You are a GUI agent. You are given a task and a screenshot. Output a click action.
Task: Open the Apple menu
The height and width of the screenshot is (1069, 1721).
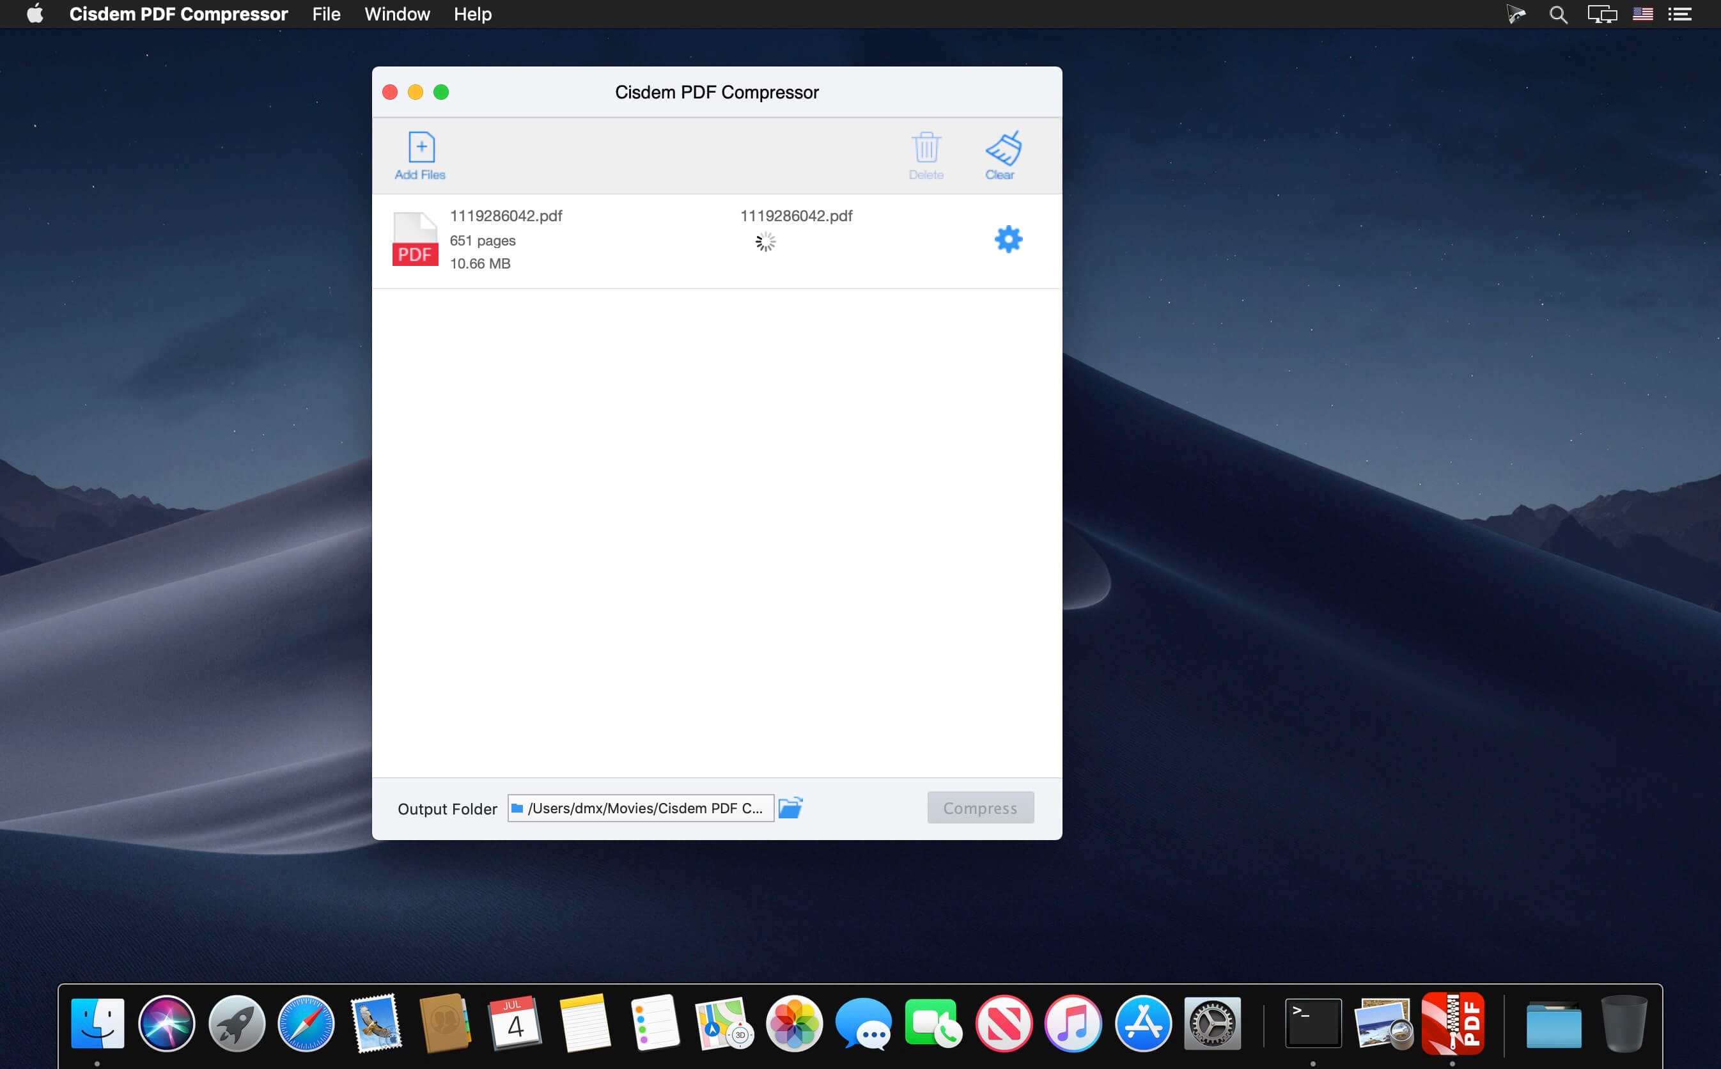click(35, 14)
